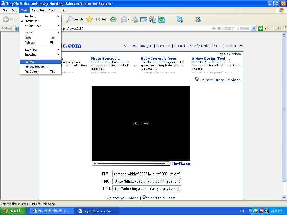Click the Windows Start button

[x=13, y=211]
